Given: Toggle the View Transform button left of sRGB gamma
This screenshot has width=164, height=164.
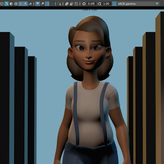Looking at the screenshot, I should (114, 4).
